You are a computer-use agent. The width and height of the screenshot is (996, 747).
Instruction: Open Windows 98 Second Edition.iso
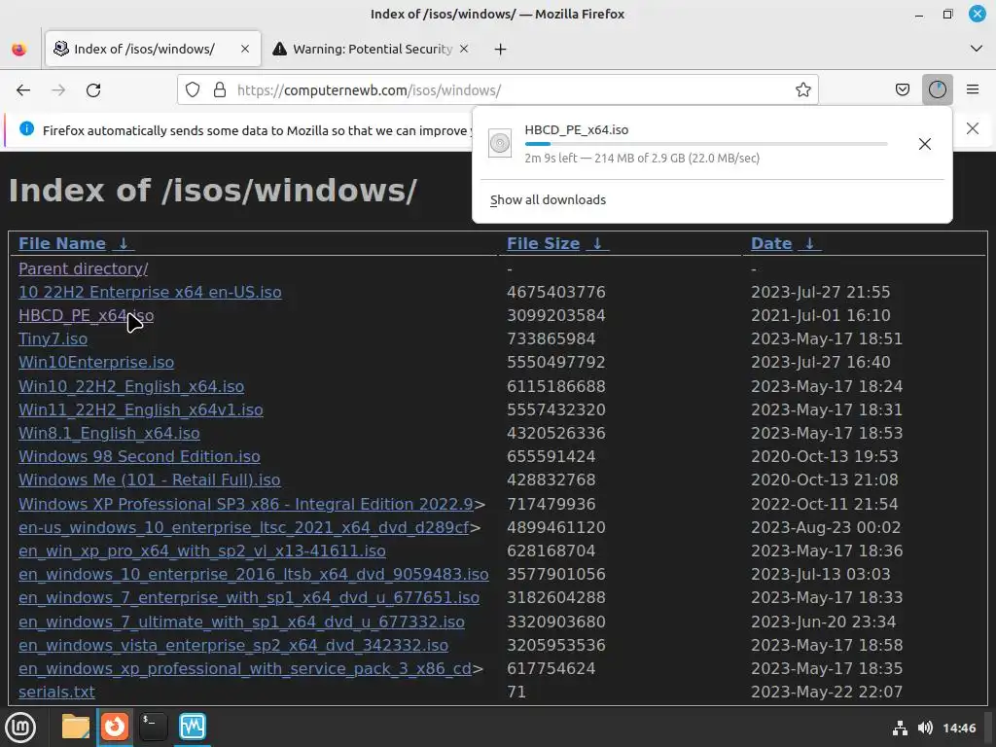click(139, 457)
